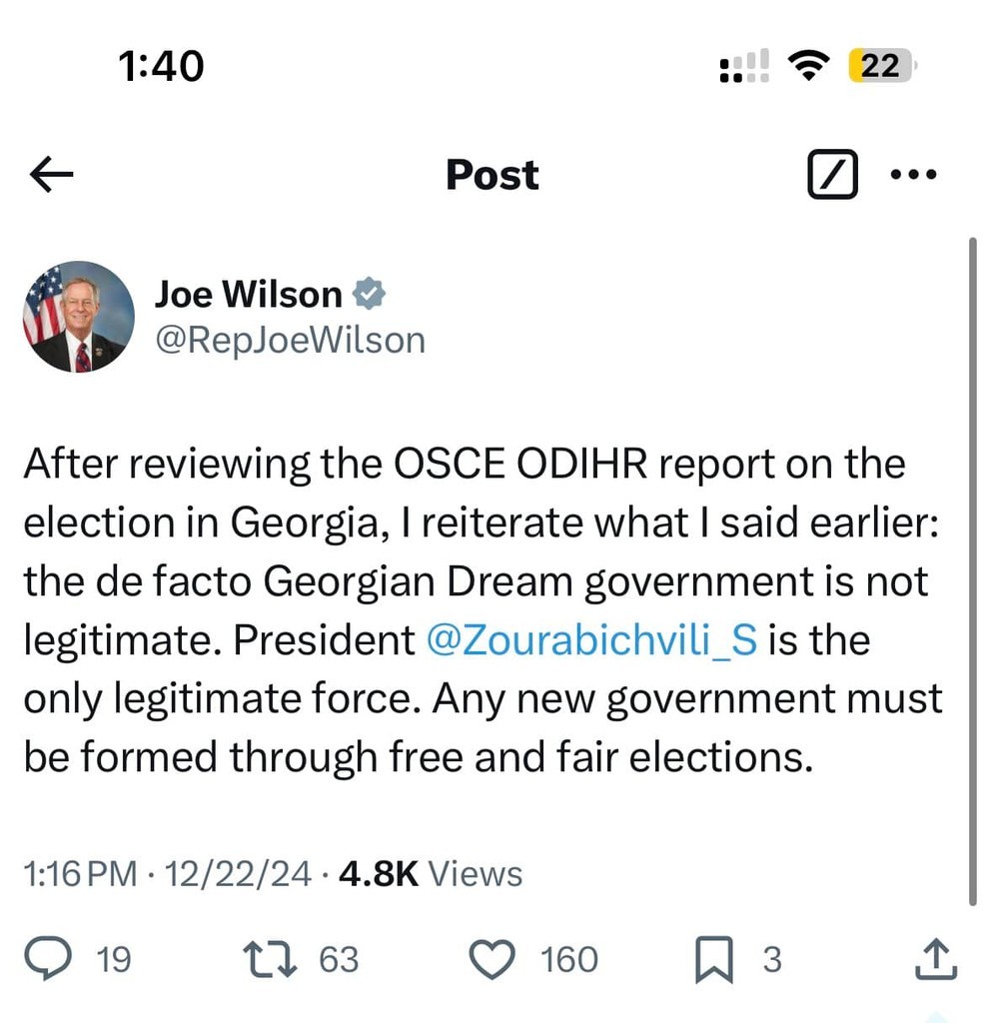This screenshot has height=1023, width=984.
Task: Open the three-dot more options menu
Action: (914, 173)
